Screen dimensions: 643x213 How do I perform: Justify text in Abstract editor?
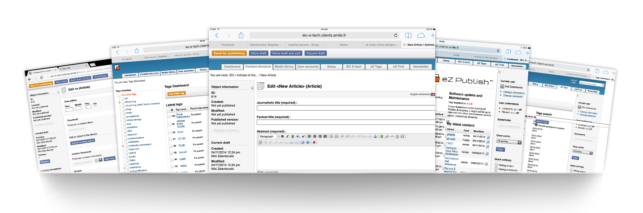pyautogui.click(x=325, y=136)
